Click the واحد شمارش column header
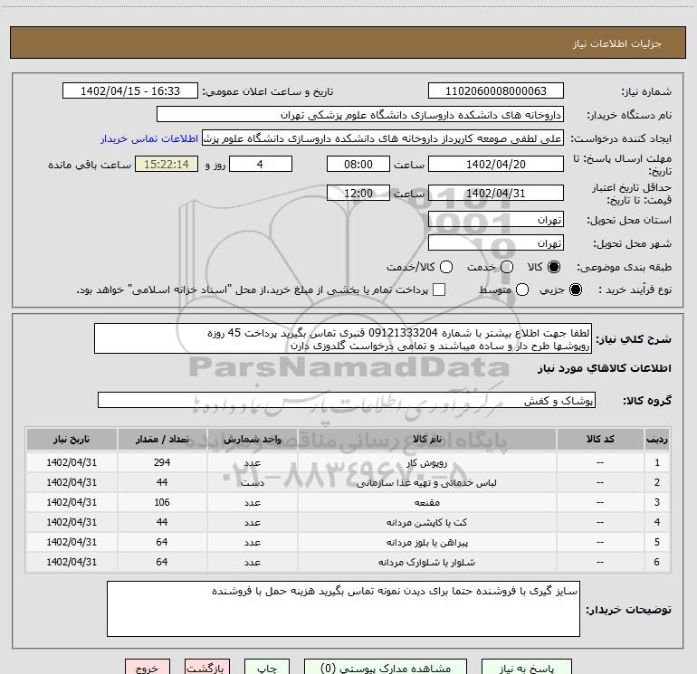Viewport: 697px width, 674px height. coord(252,439)
